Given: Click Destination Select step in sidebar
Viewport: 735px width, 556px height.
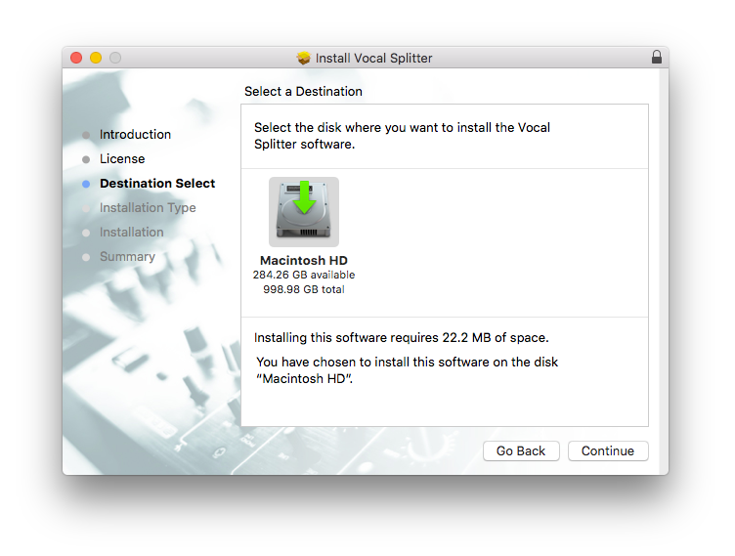Looking at the screenshot, I should 157,184.
